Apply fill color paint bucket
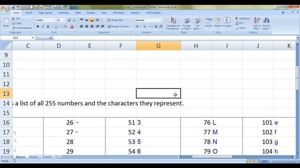The height and width of the screenshot is (168, 300). click(x=65, y=27)
